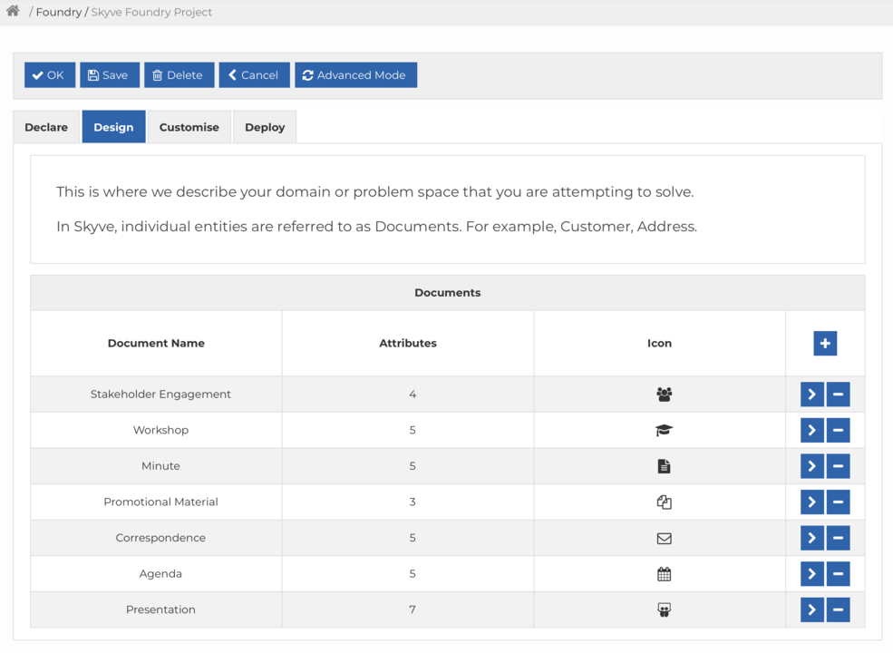The height and width of the screenshot is (653, 893).
Task: Select the Minute name cell
Action: point(157,466)
